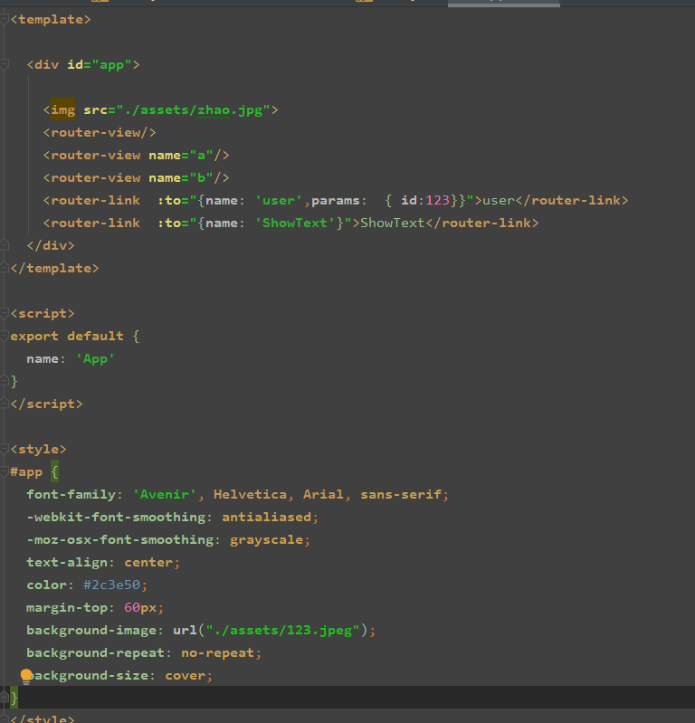Screen dimensions: 695x723
Task: Toggle fold marker at closing </script> line
Action: [x=5, y=404]
